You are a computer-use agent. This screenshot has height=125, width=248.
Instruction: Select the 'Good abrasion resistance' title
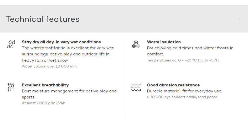click(173, 85)
